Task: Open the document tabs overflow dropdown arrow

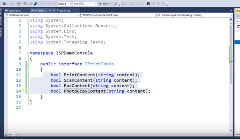Action: pyautogui.click(x=231, y=11)
